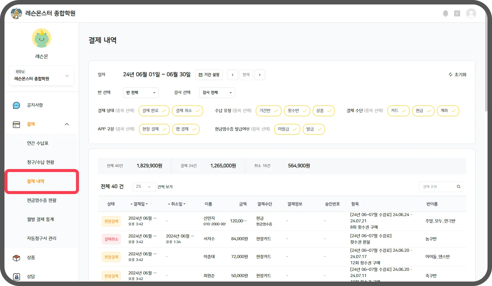The width and height of the screenshot is (492, 286).
Task: Reset filters with 초기화
Action: 457,75
